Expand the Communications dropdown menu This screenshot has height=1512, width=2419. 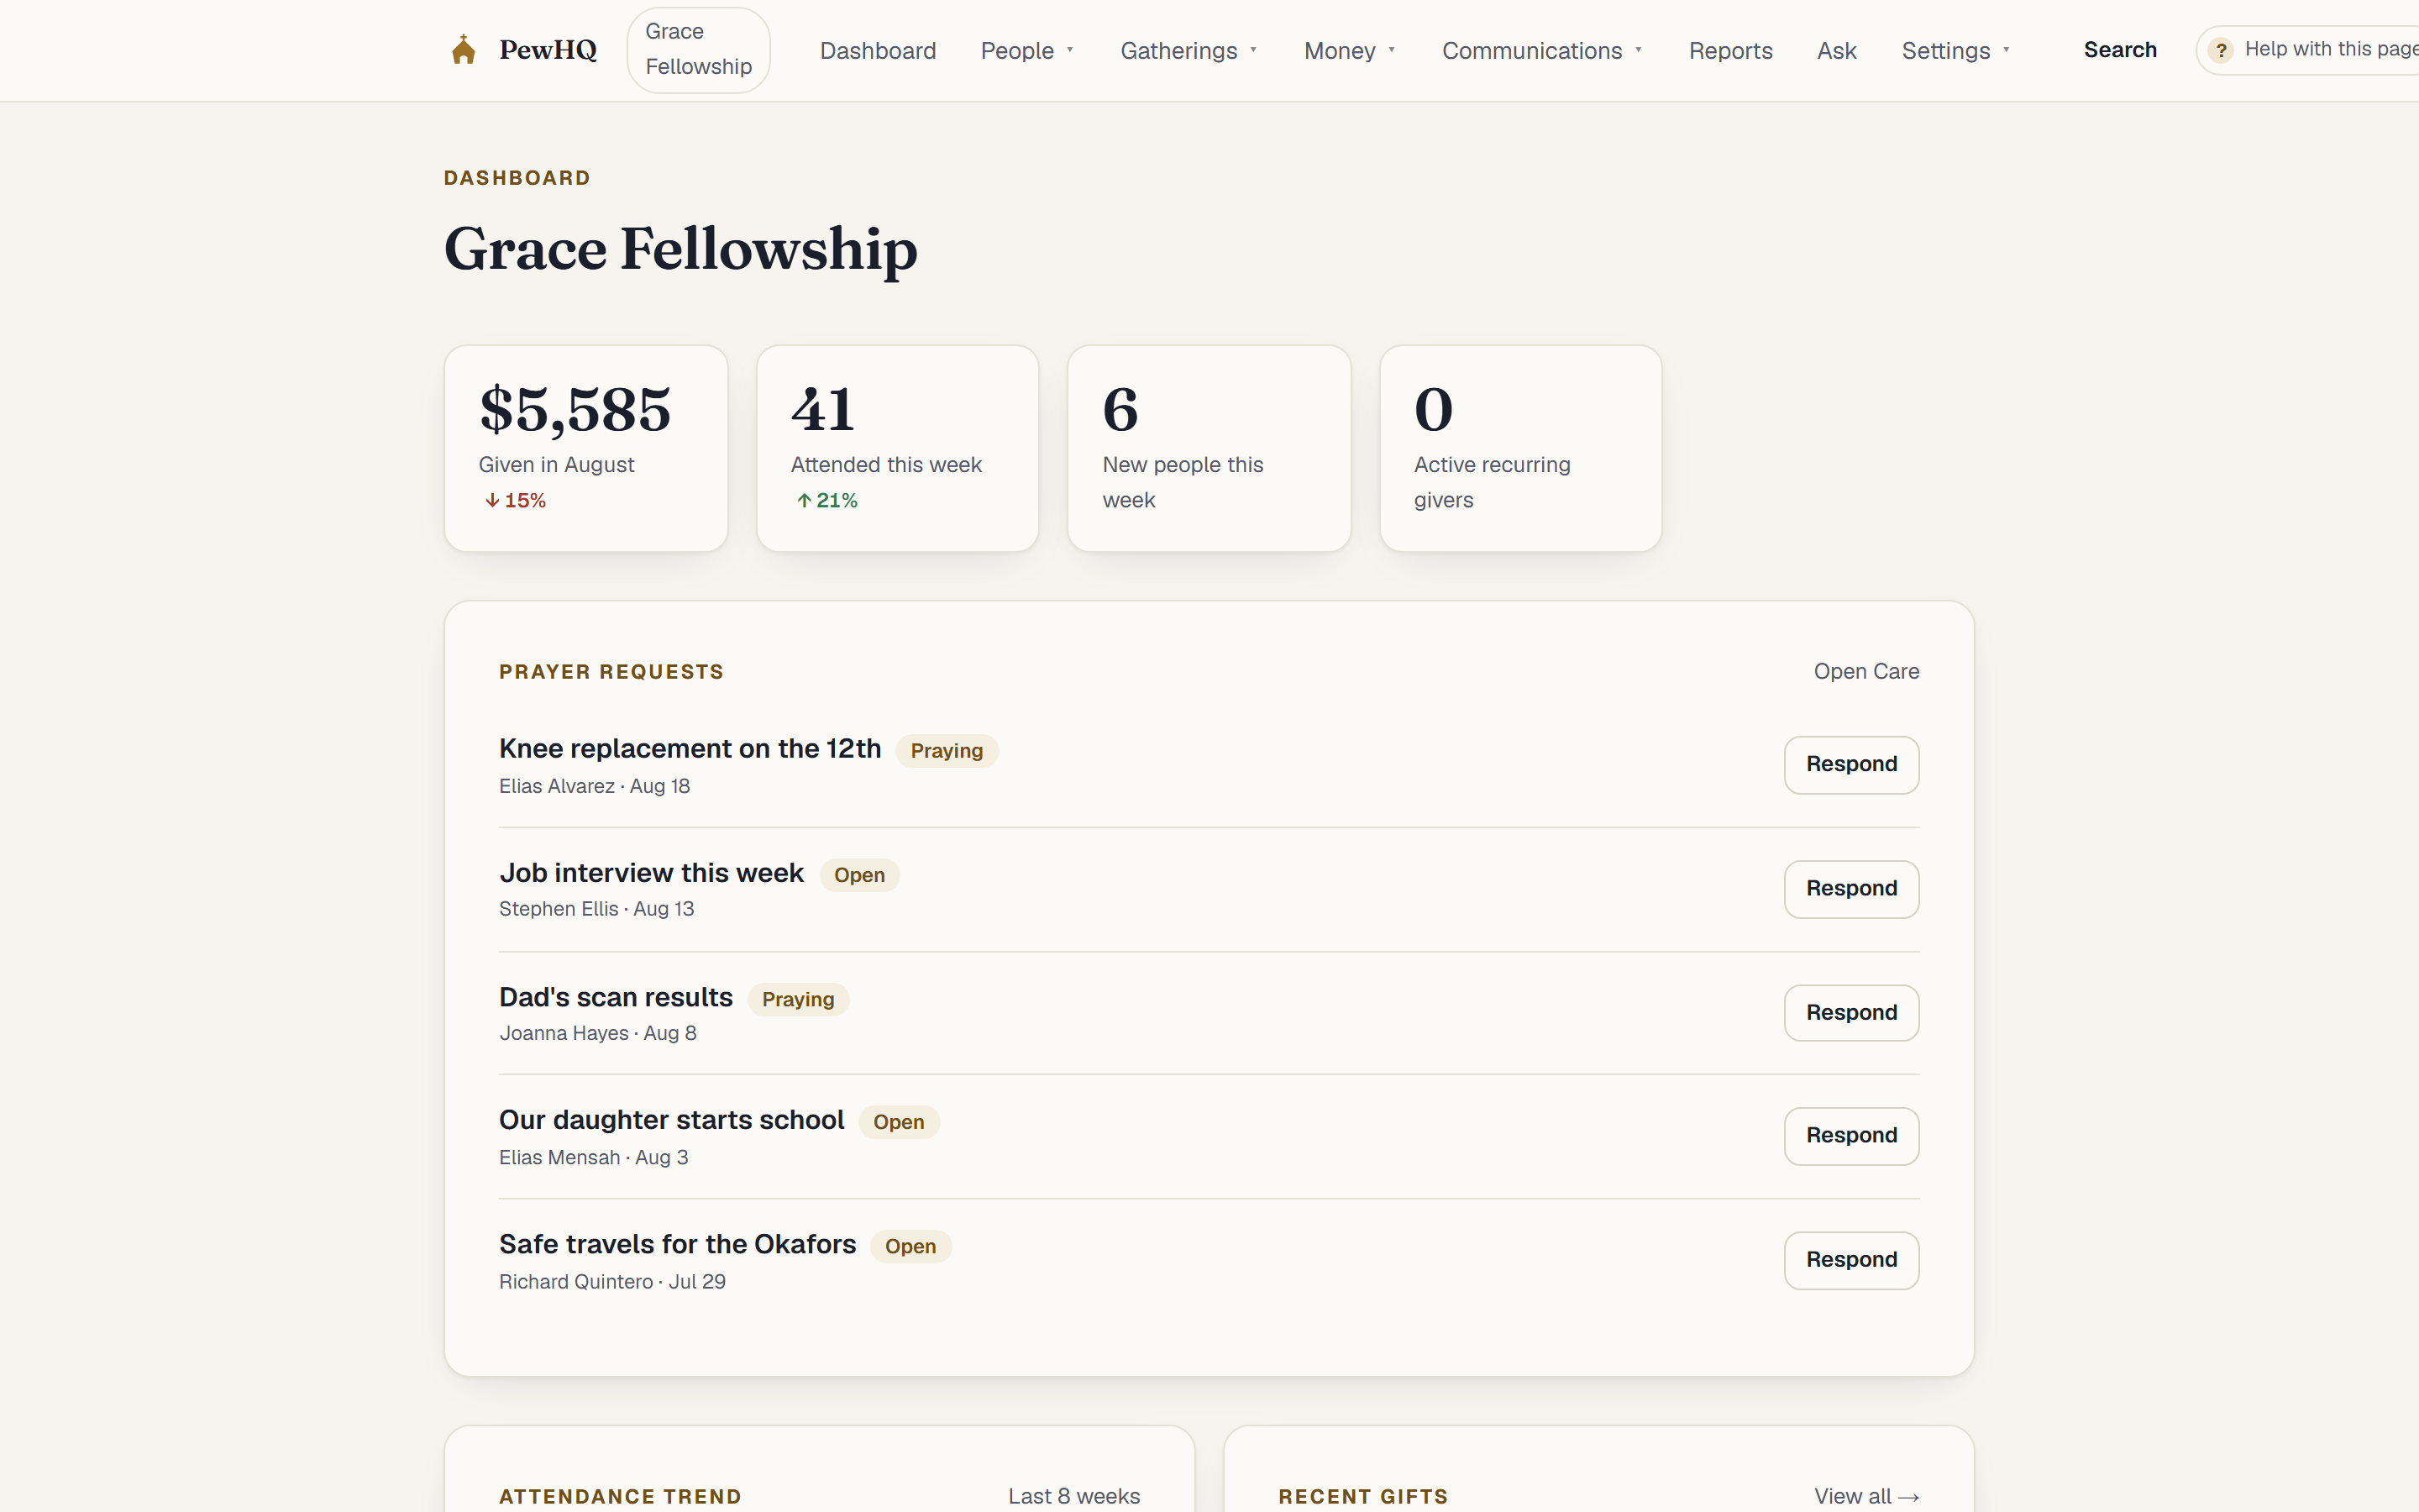point(1542,51)
